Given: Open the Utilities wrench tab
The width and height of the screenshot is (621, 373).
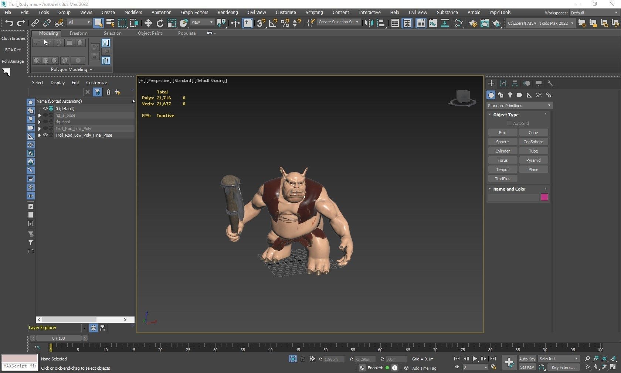Looking at the screenshot, I should pyautogui.click(x=550, y=83).
